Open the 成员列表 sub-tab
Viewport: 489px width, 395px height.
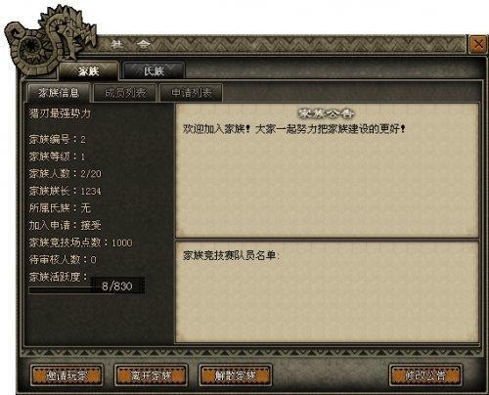(x=125, y=93)
